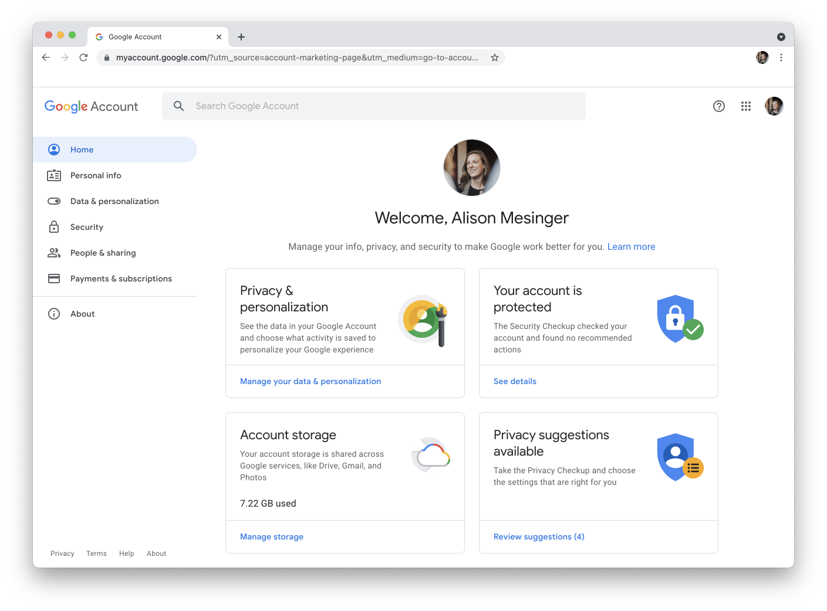Open Data & personalization in sidebar
Screen dimensions: 827x611
pos(115,201)
